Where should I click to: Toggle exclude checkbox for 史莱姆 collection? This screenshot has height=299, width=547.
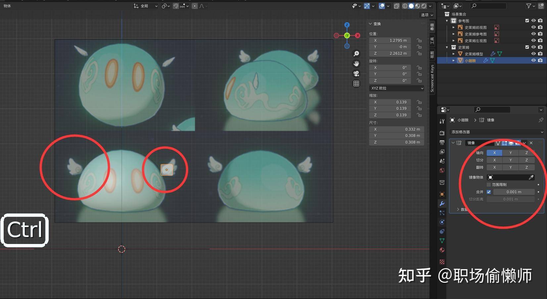(527, 47)
